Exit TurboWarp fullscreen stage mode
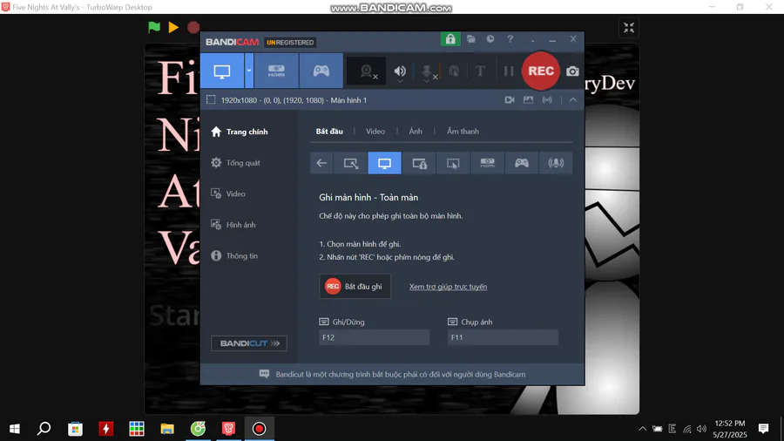The width and height of the screenshot is (784, 441). [x=628, y=28]
